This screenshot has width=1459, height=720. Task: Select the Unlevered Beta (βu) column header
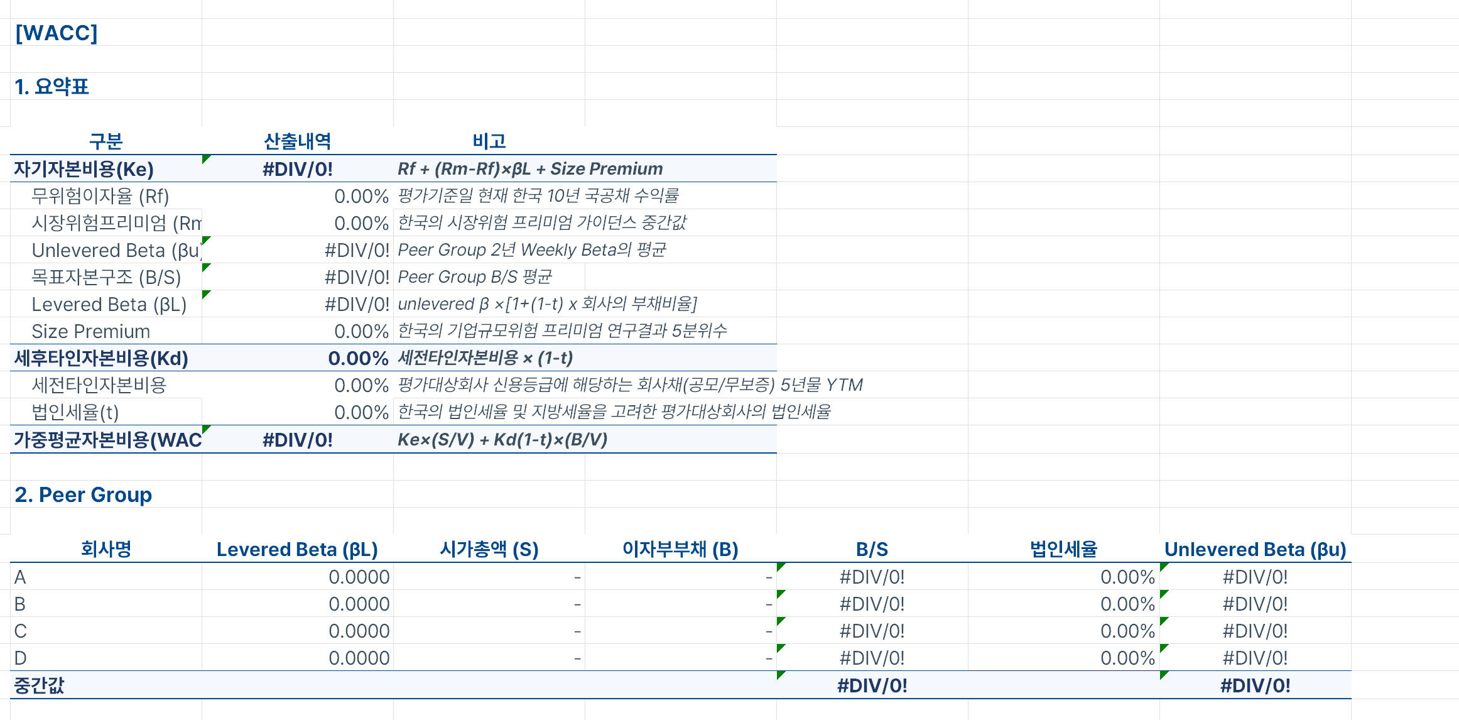pos(1255,549)
